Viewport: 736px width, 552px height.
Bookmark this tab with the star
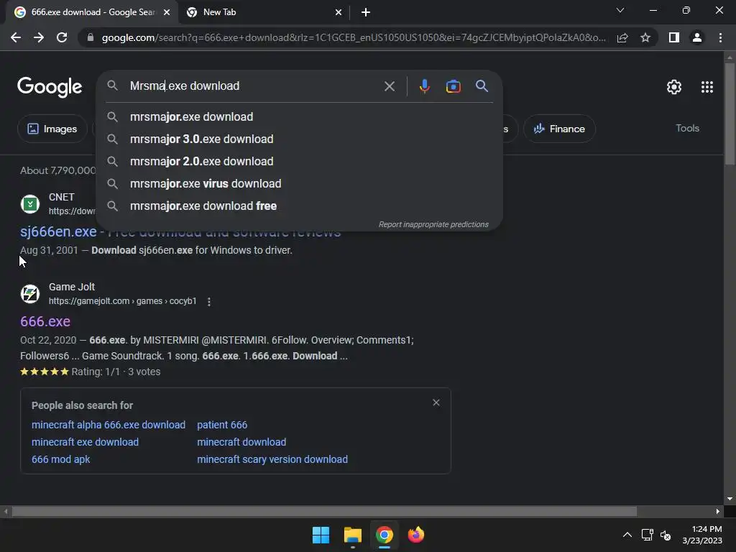(x=645, y=37)
